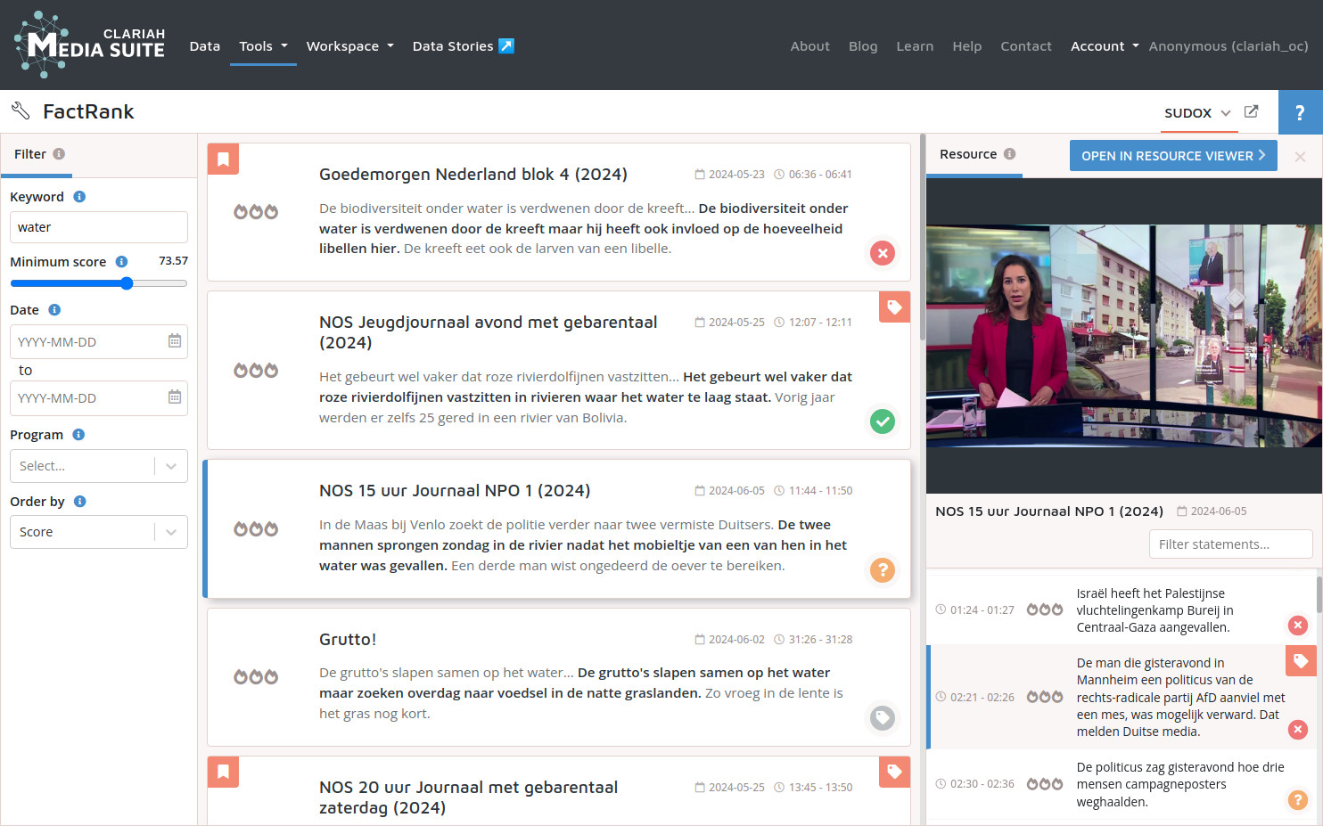Click the Program info icon
The image size is (1323, 826).
point(78,435)
